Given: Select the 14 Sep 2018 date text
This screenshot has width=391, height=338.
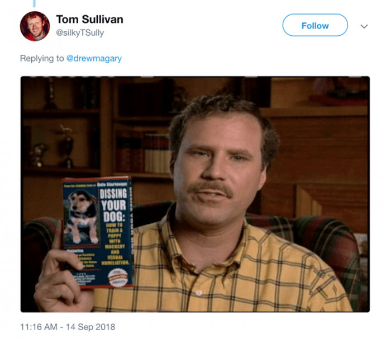Looking at the screenshot, I should click(x=90, y=327).
